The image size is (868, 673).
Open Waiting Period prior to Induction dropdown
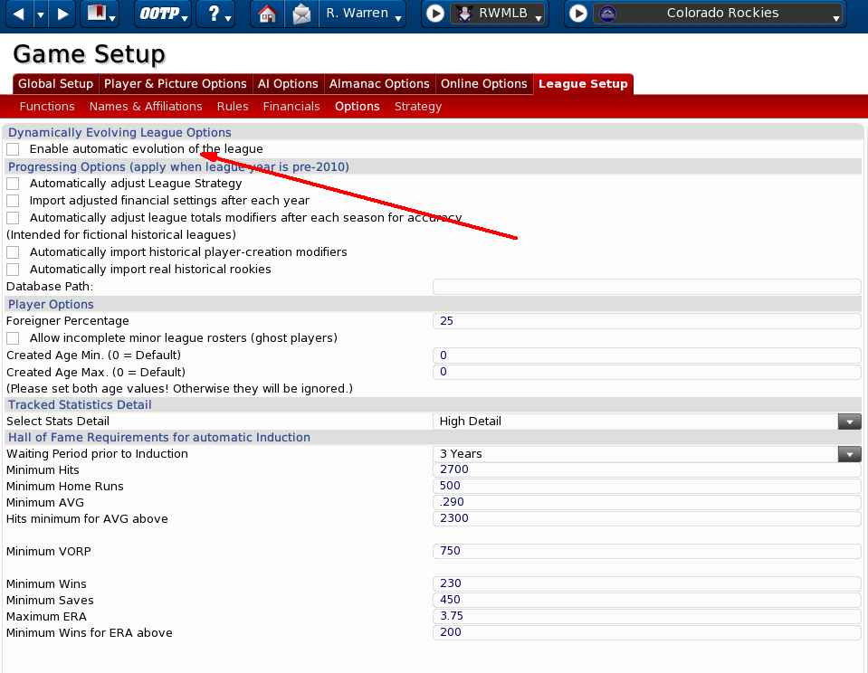click(848, 454)
